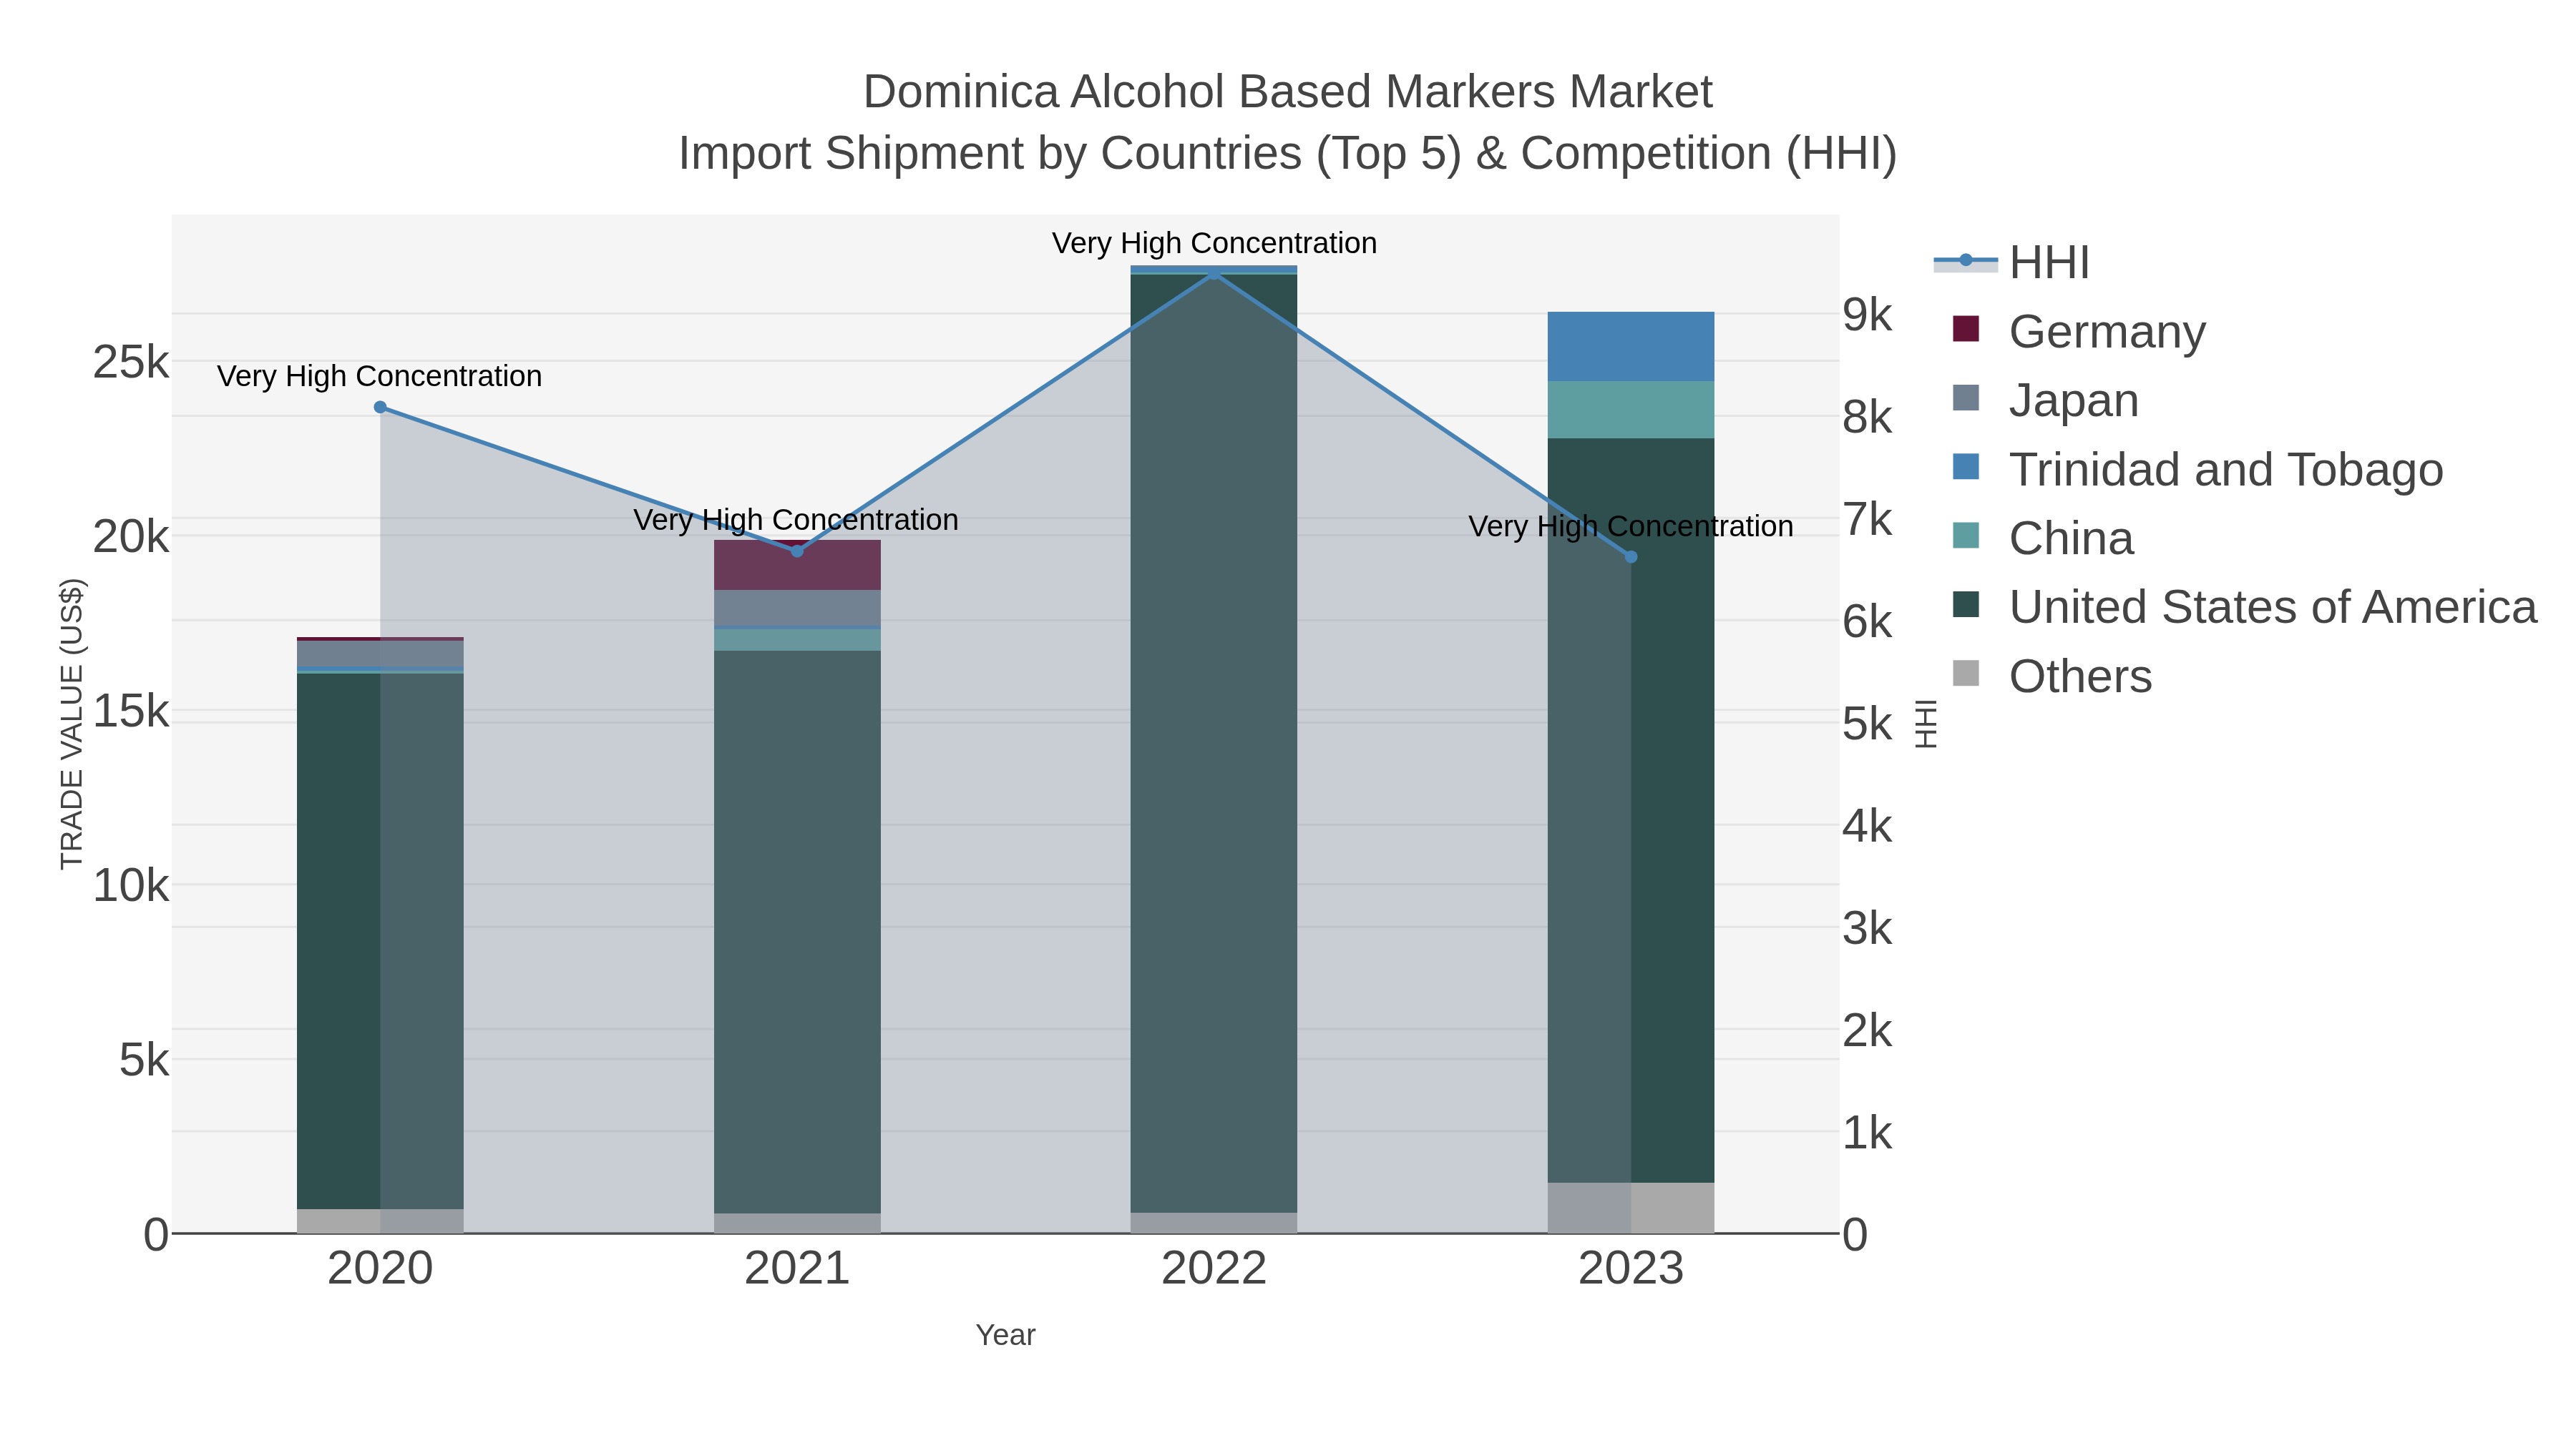
Task: Click the 25k trade value tick label
Action: [x=131, y=362]
